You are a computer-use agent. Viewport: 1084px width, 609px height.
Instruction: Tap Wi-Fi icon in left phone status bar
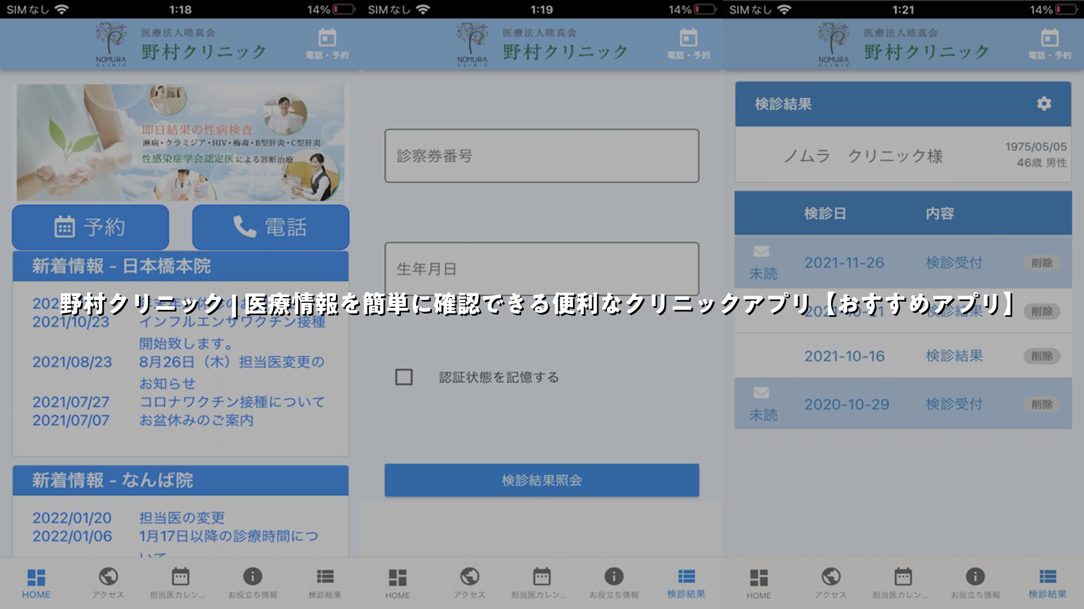[62, 10]
